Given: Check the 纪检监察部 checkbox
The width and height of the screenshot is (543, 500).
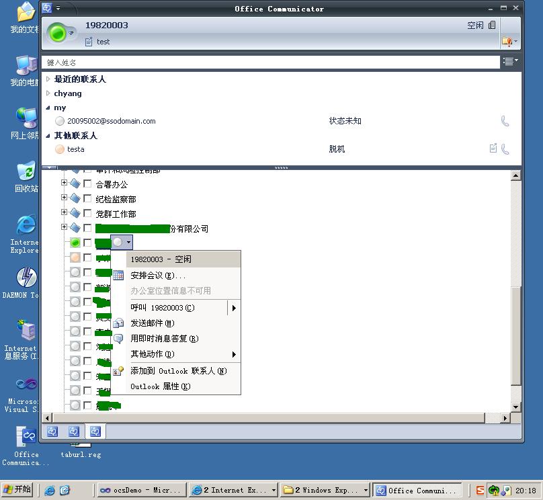Looking at the screenshot, I should click(x=87, y=198).
